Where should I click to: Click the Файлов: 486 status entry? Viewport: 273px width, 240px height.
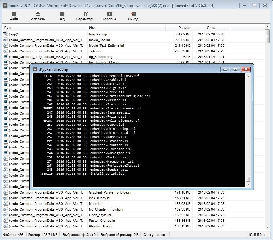tap(13, 235)
